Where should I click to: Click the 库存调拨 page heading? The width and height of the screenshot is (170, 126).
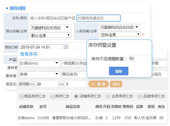(x=17, y=8)
